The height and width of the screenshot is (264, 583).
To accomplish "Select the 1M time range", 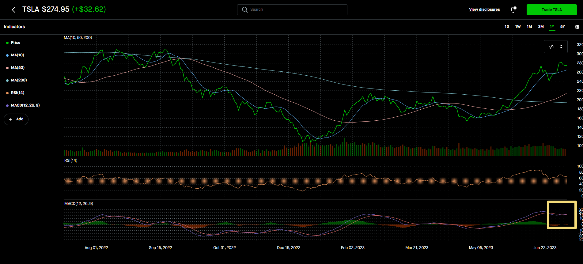I will pos(529,27).
